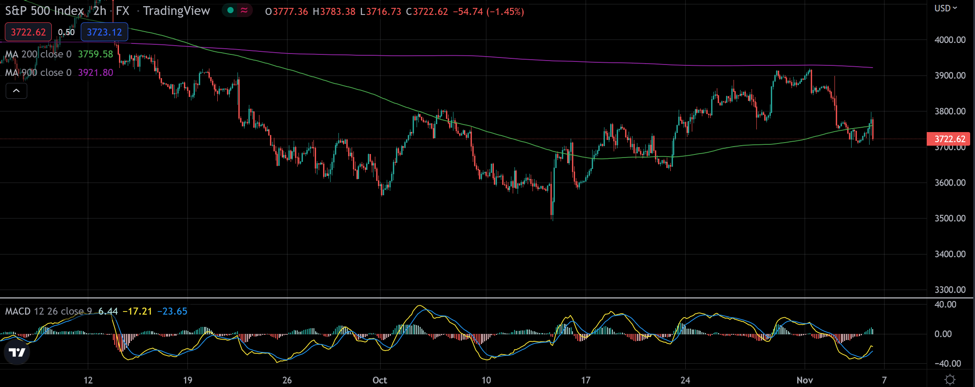Click the MA 200 value 3759.58

96,54
